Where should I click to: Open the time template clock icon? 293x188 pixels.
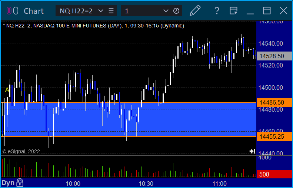[176, 11]
